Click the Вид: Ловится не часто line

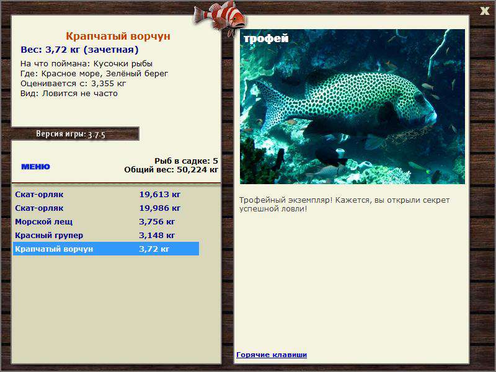click(69, 94)
